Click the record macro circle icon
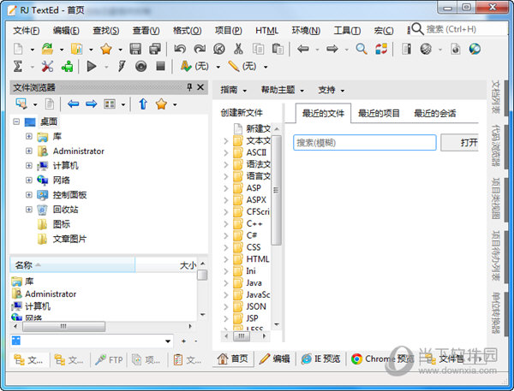The image size is (514, 391). tap(141, 67)
